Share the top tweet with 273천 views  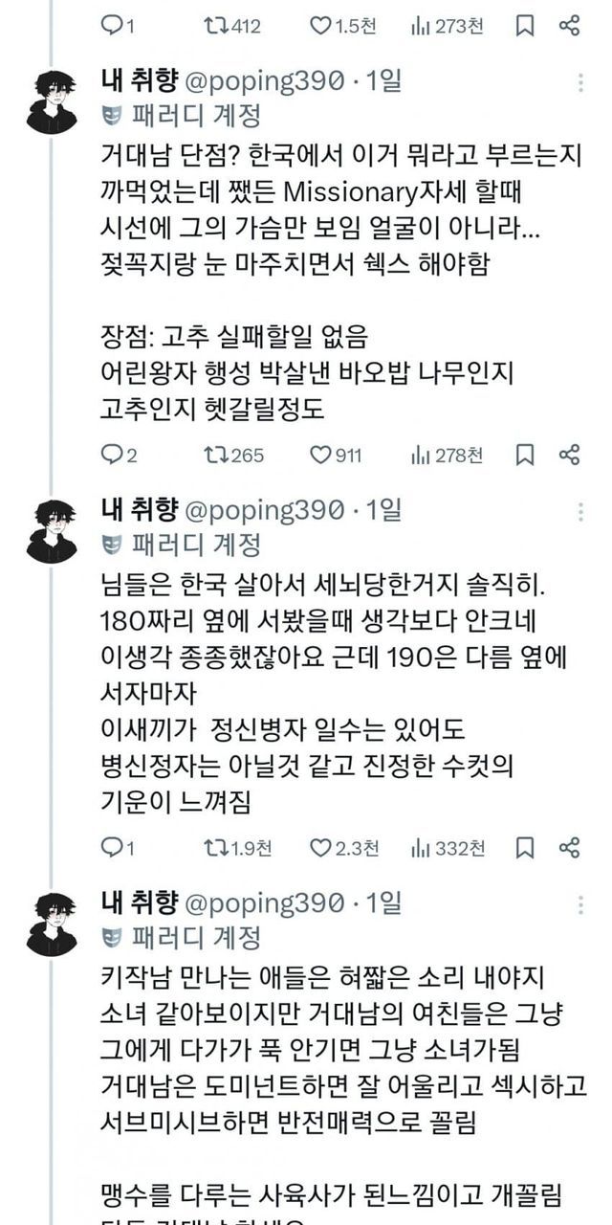569,26
